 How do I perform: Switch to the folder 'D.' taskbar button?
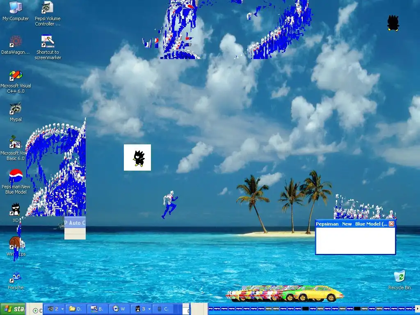pos(76,309)
